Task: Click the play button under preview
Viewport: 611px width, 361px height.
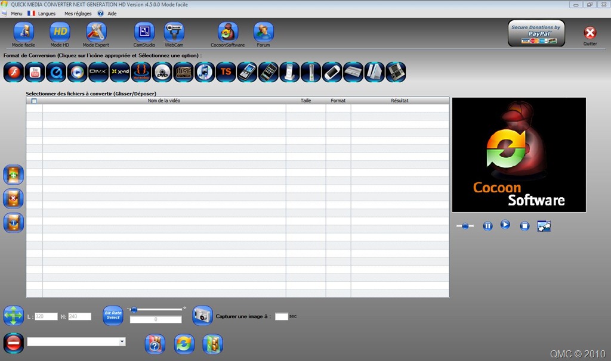Action: pos(505,225)
